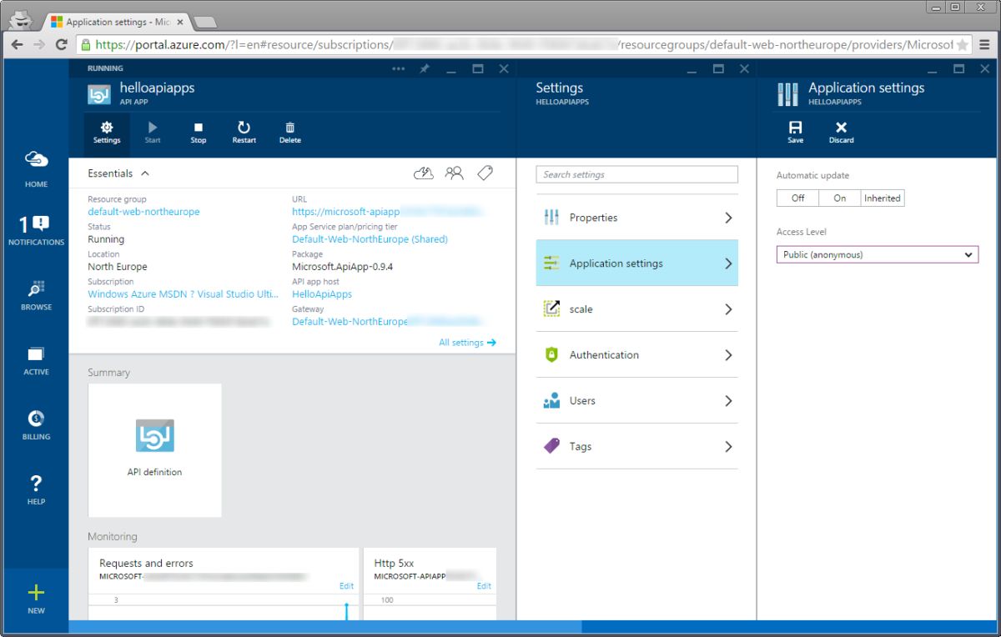1001x637 pixels.
Task: Open the Access Level dropdown
Action: [x=878, y=254]
